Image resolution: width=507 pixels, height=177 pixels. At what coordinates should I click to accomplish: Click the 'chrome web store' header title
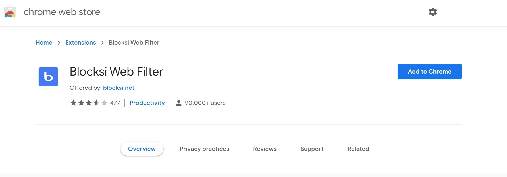[x=62, y=12]
